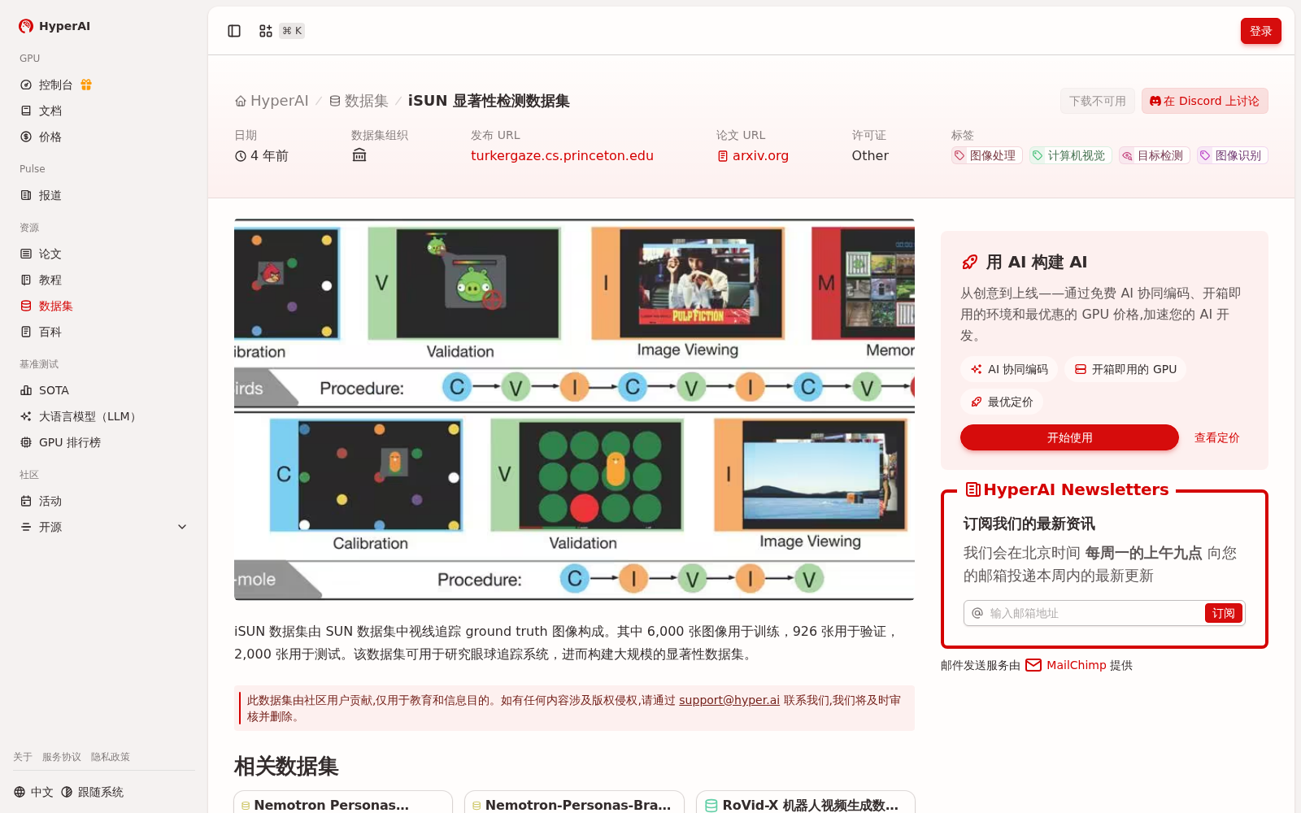Click the paper icon next to arxiv.org
This screenshot has width=1301, height=813.
pyautogui.click(x=723, y=156)
